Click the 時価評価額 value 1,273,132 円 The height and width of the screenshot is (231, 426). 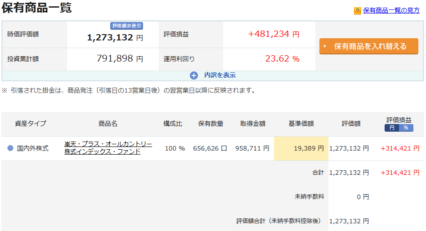click(x=115, y=37)
